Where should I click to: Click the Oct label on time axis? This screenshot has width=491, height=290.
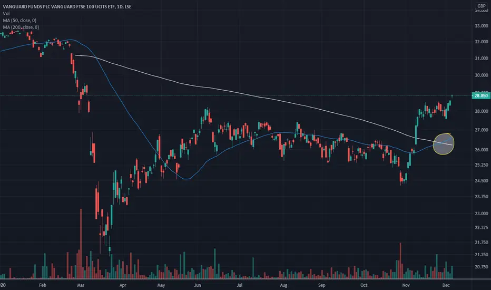tap(364, 285)
